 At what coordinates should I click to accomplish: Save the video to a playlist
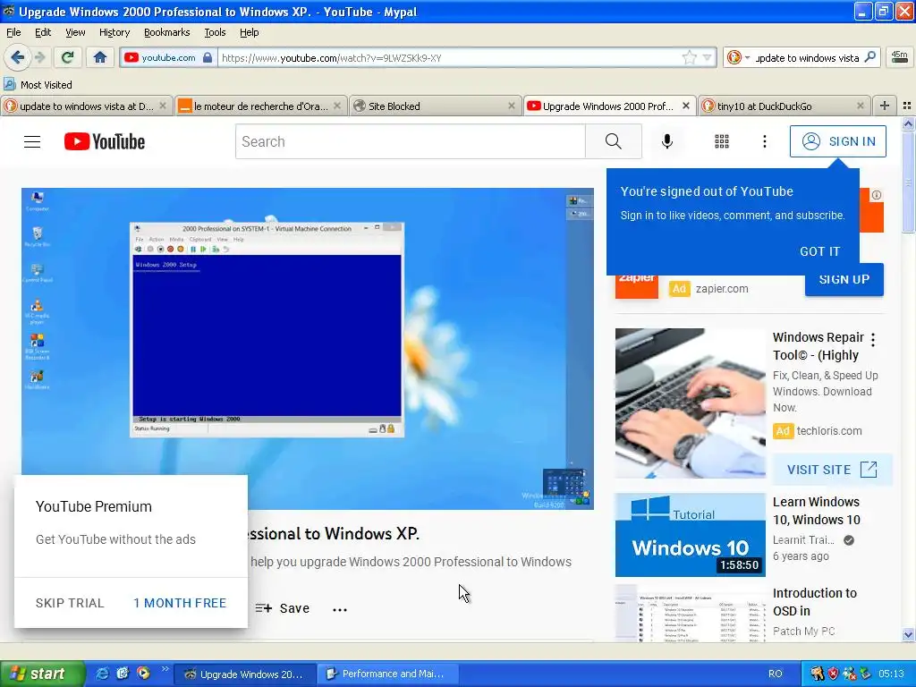pos(283,608)
